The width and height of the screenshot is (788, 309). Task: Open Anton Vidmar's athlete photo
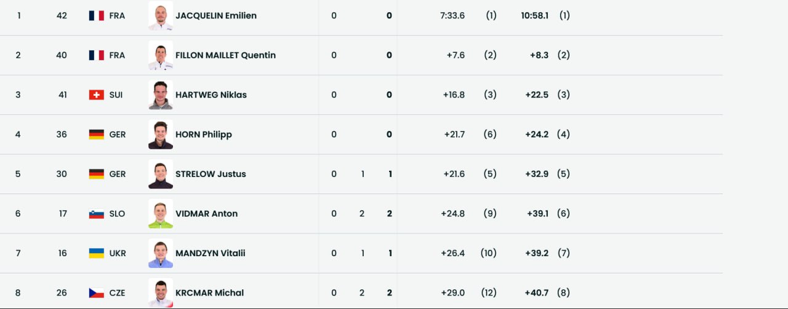pos(161,214)
